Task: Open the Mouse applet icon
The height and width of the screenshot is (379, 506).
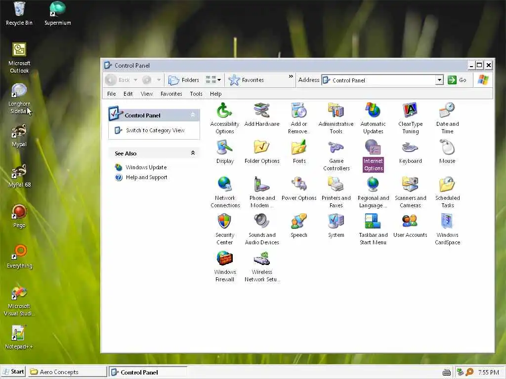Action: click(447, 152)
